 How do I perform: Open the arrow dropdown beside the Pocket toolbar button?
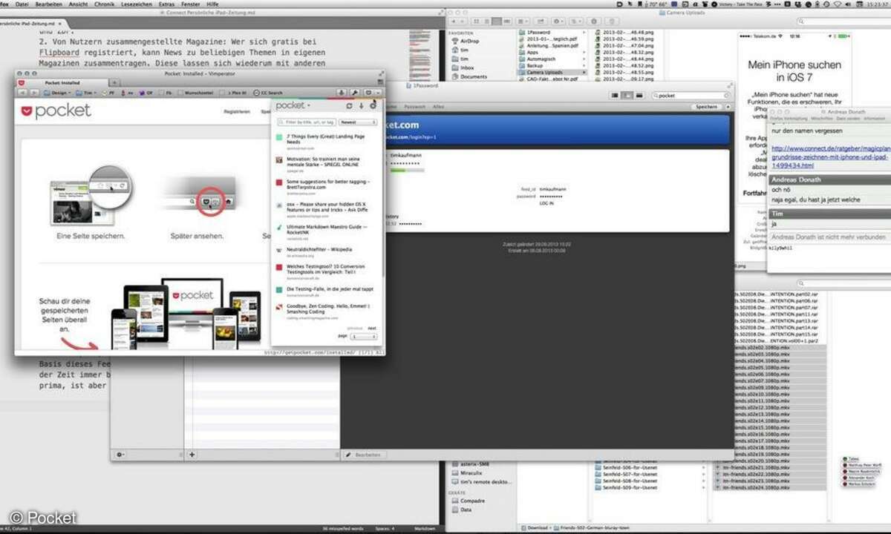coord(378,93)
